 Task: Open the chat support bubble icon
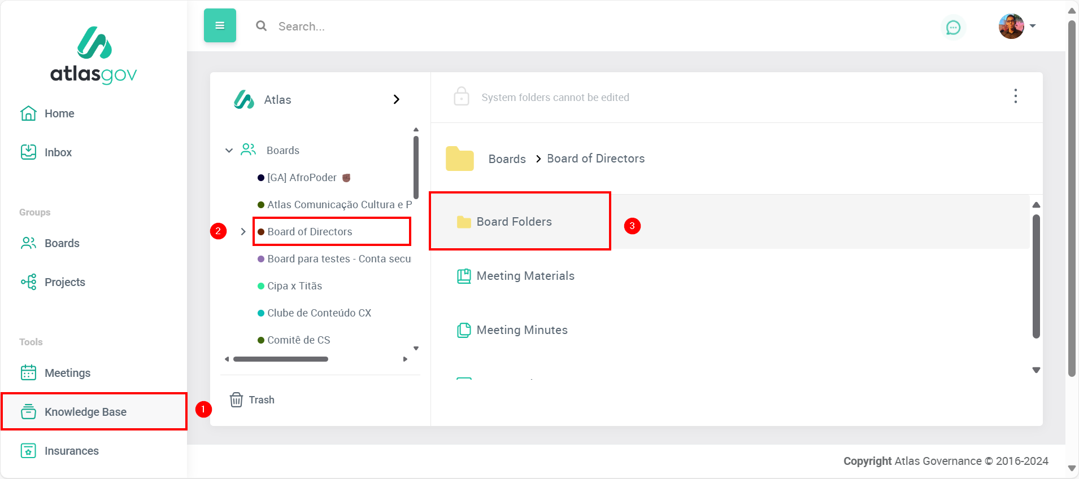(953, 27)
